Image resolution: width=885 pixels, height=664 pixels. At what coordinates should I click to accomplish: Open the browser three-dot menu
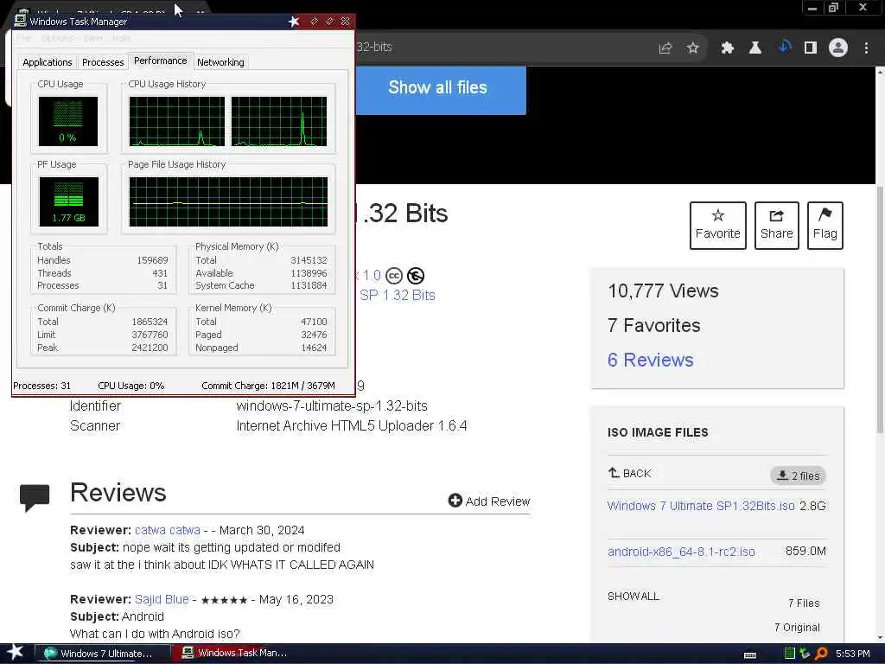(x=866, y=48)
